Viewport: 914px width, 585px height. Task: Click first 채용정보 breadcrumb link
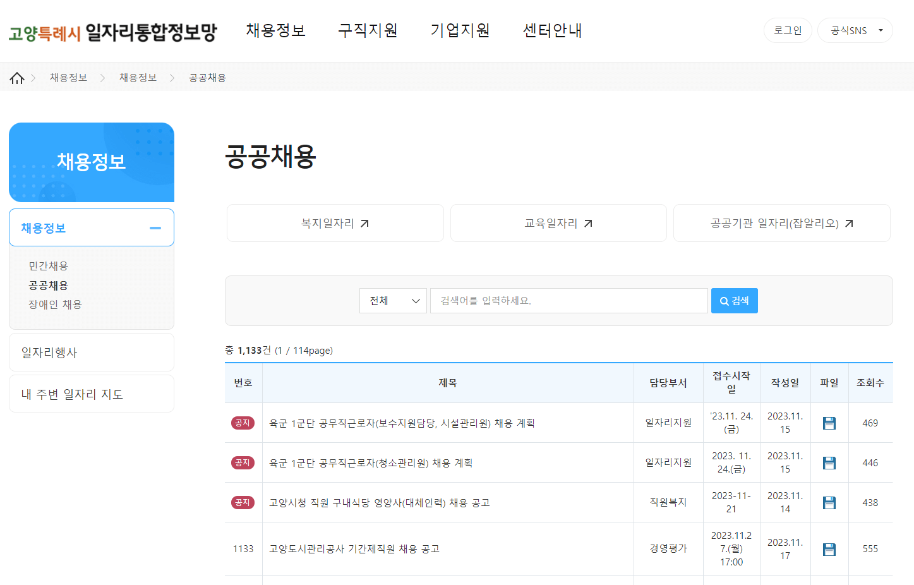68,78
